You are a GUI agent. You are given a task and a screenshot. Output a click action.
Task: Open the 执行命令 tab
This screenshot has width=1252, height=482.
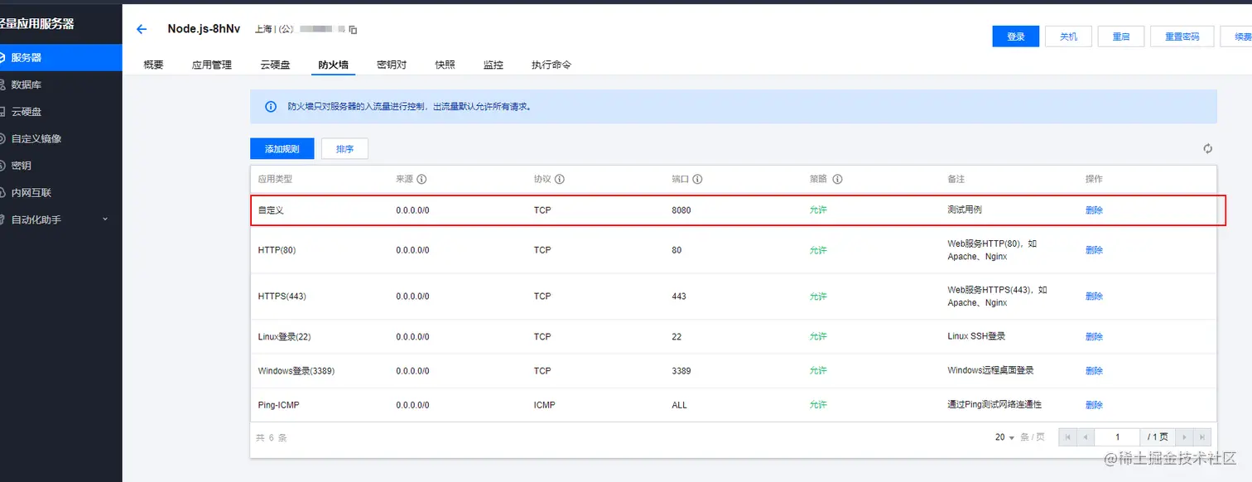coord(551,65)
